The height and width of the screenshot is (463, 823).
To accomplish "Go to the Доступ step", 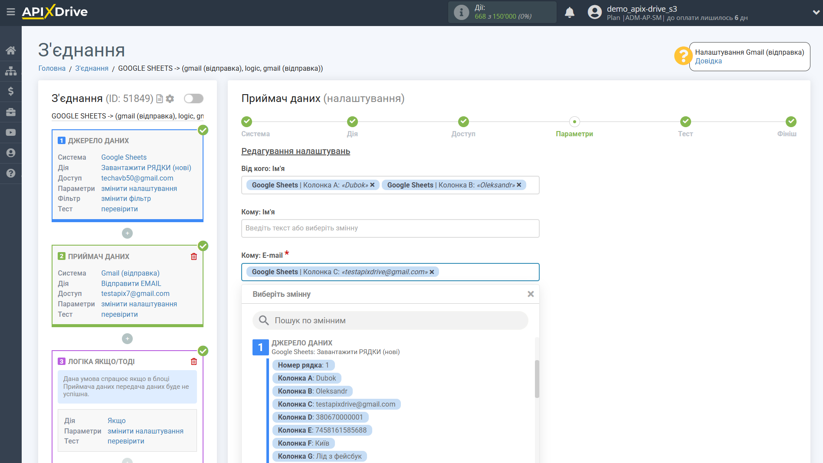I will [463, 121].
